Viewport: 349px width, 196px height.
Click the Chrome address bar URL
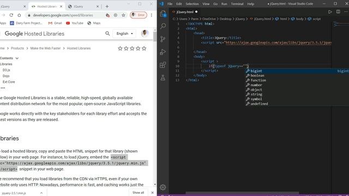tap(63, 15)
